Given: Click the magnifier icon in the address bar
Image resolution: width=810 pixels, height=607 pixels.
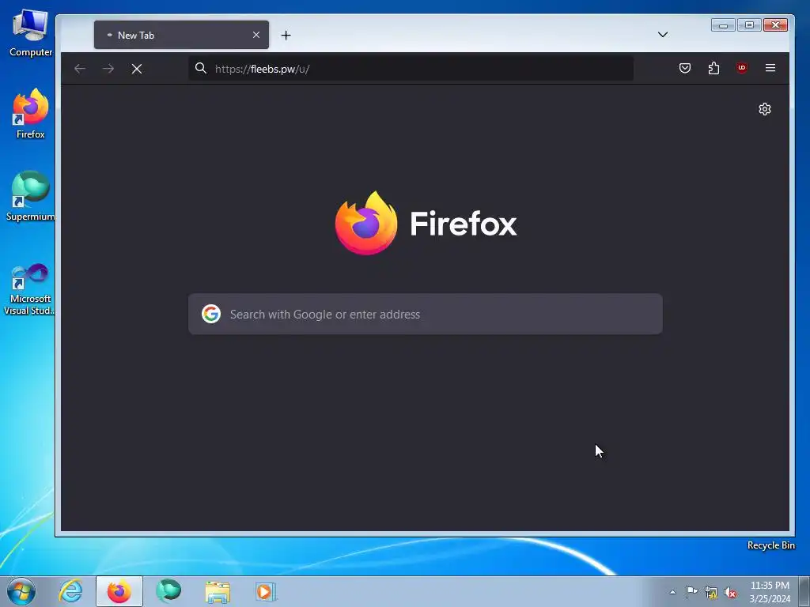Looking at the screenshot, I should [x=200, y=68].
